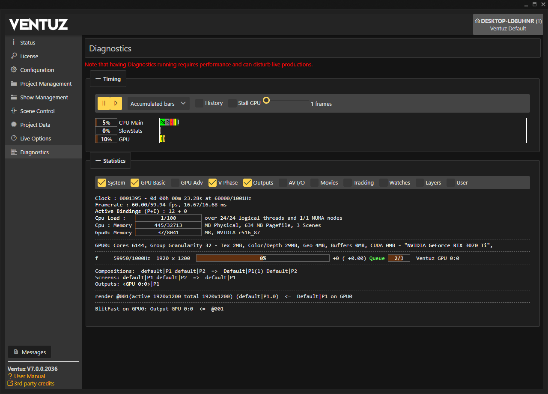
Task: Click the Project Management folder icon
Action: click(14, 84)
